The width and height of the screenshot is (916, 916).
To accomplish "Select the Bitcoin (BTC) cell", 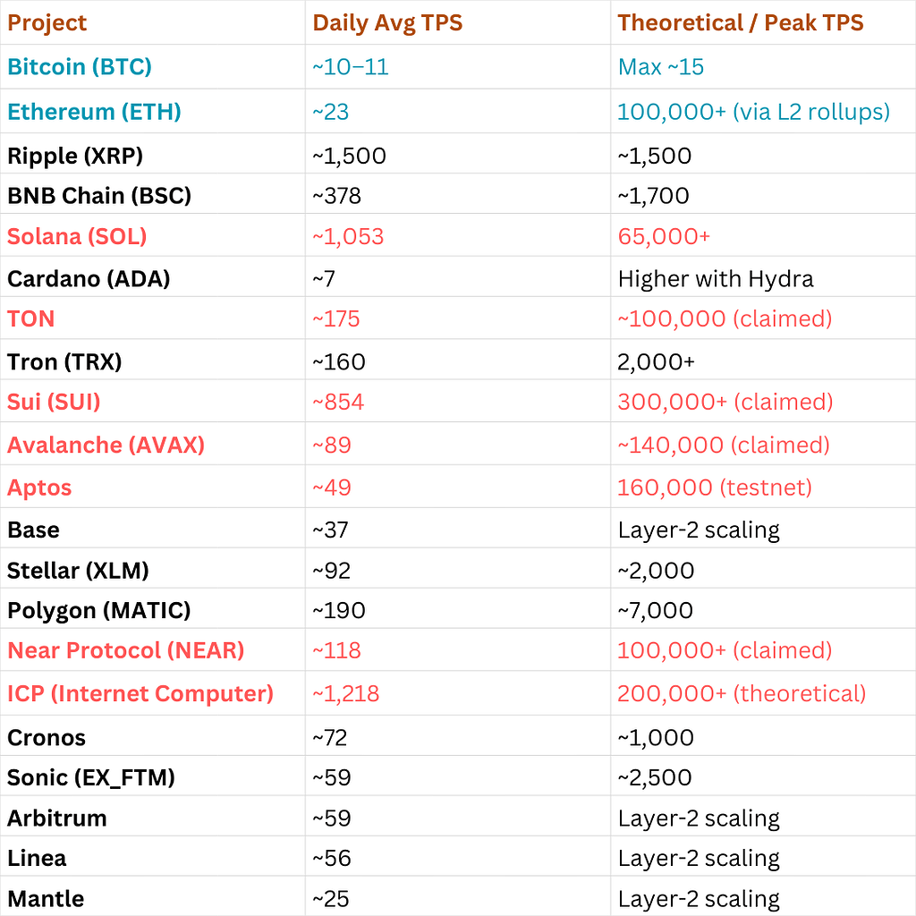I will [x=80, y=66].
